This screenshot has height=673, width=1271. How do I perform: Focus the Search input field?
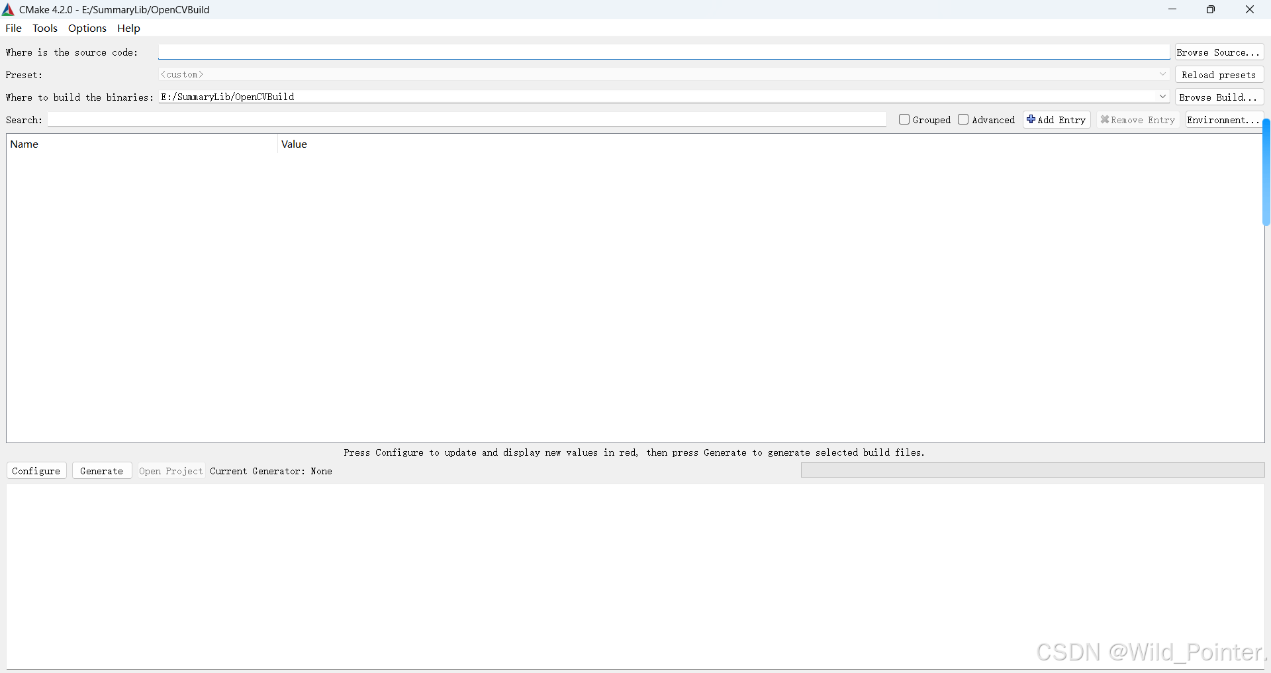coord(467,119)
